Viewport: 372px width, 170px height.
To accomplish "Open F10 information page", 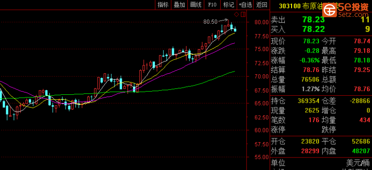I will coord(212,5).
